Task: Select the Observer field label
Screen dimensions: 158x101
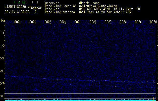Action: point(52,3)
